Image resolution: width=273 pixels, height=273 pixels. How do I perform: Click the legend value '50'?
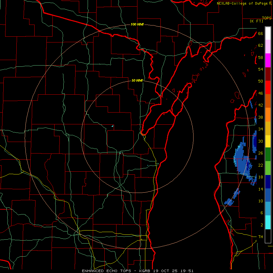pyautogui.click(x=261, y=81)
